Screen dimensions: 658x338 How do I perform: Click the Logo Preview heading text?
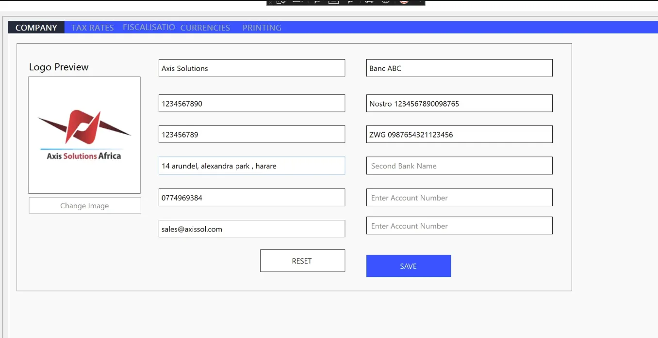tap(59, 67)
